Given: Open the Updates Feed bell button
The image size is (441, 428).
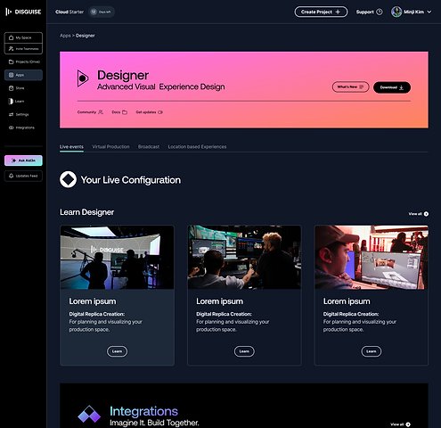Looking at the screenshot, I should click(23, 176).
